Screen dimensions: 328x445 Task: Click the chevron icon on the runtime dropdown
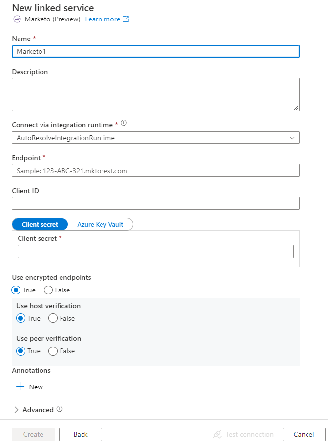[292, 137]
